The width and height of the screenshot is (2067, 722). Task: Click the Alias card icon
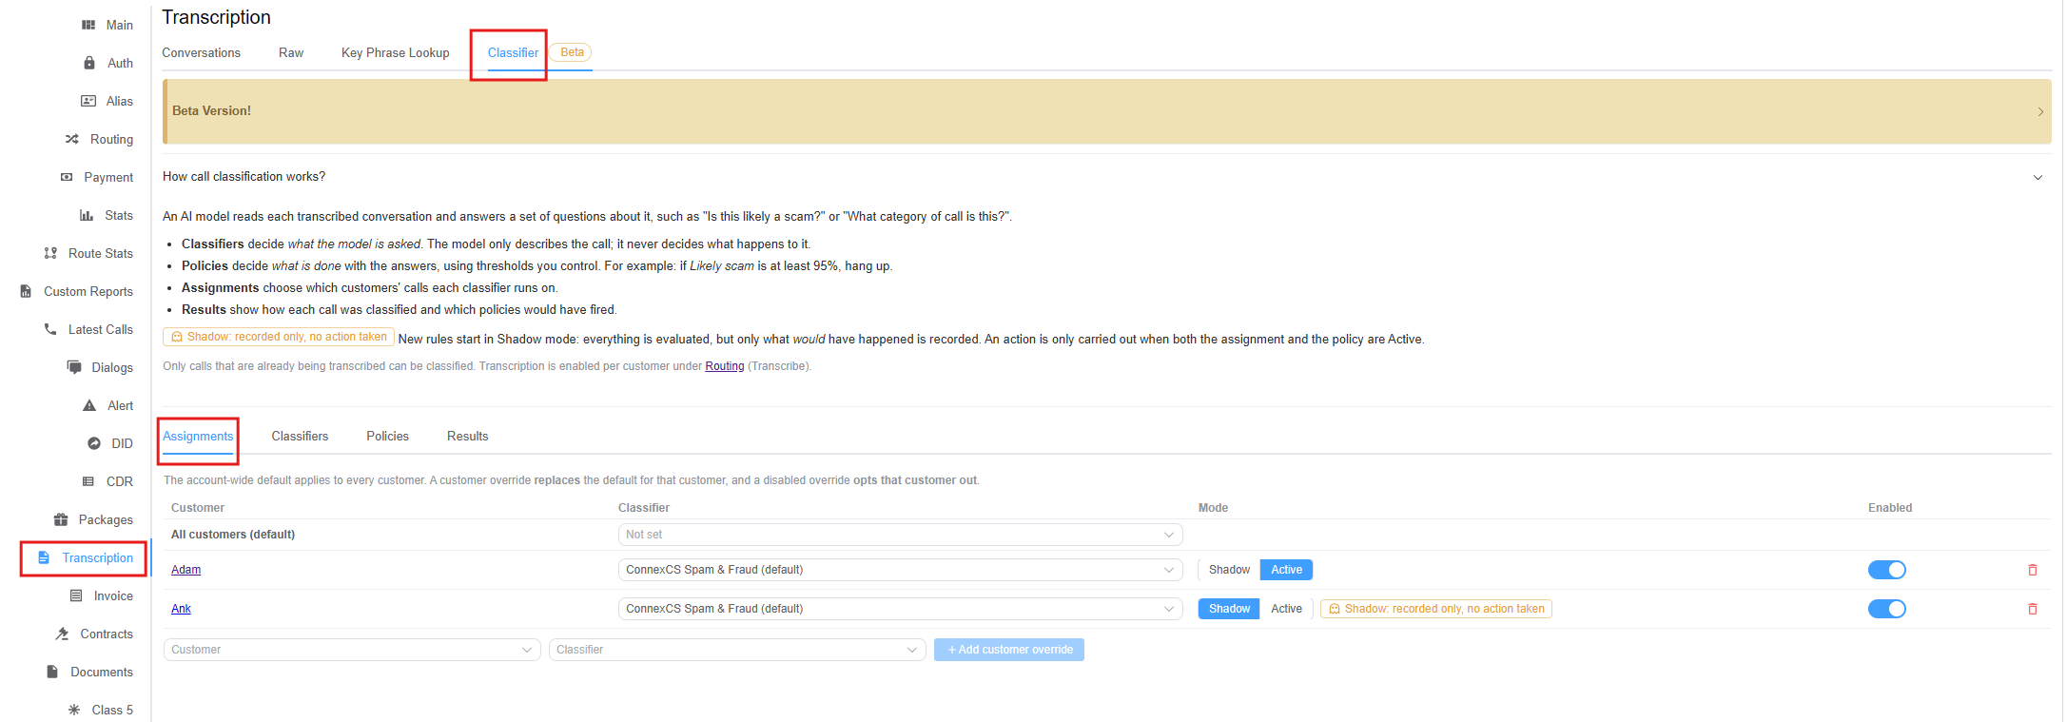click(x=88, y=101)
